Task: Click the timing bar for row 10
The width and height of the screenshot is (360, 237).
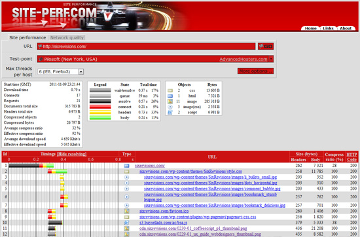Action: point(56,223)
